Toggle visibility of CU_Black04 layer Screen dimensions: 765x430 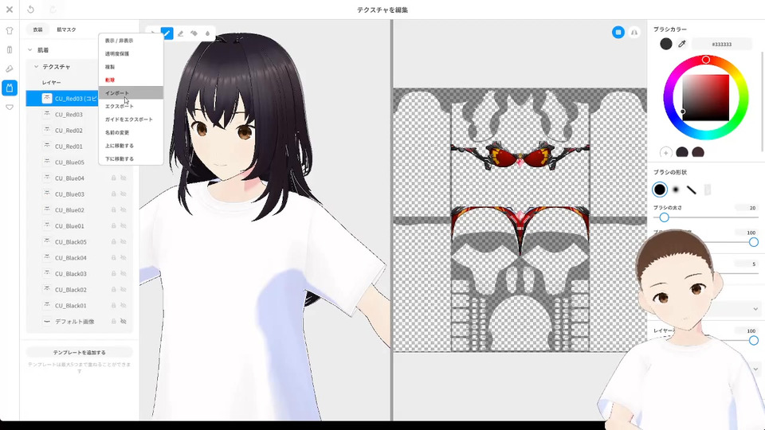point(124,257)
